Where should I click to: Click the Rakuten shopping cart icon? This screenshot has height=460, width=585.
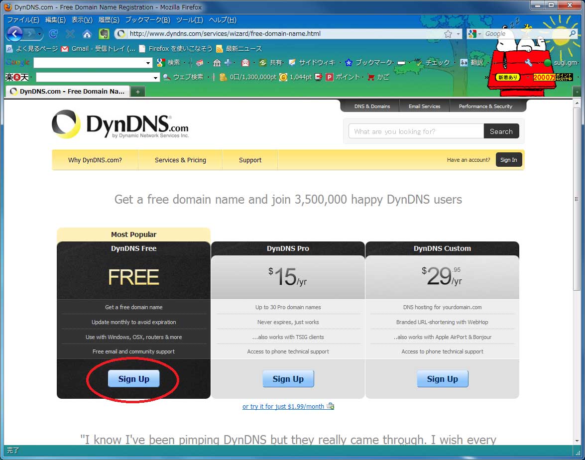[x=371, y=77]
